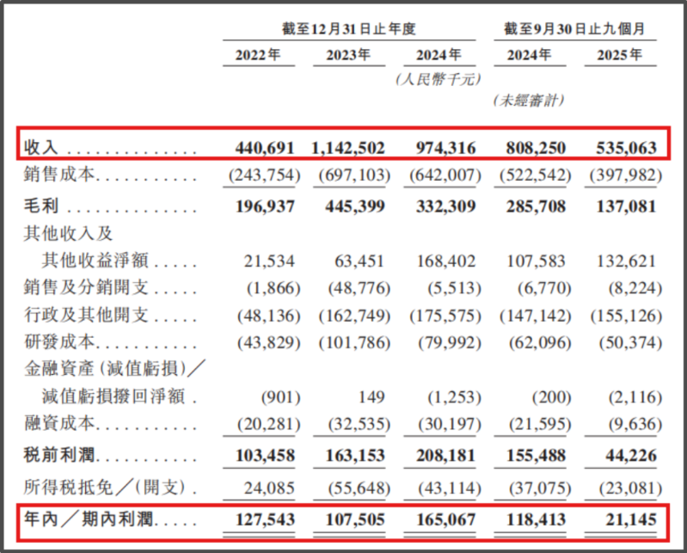Select the 截至12月31日止年度 header
The image size is (687, 553).
point(349,28)
